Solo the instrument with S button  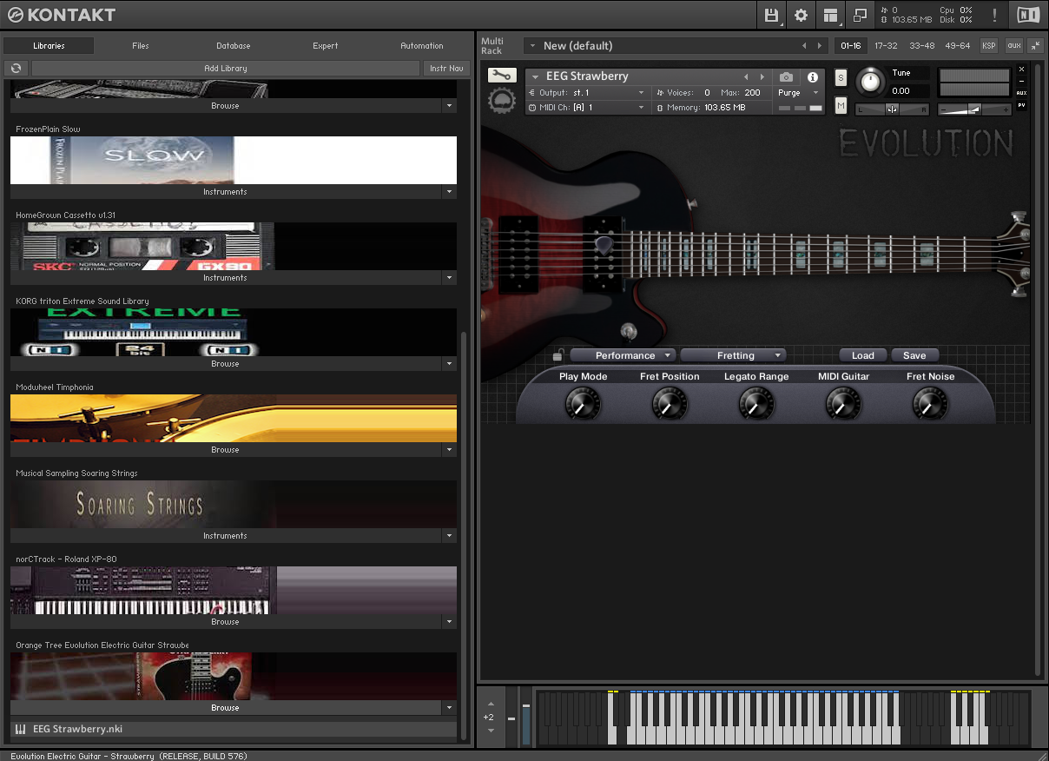(841, 78)
